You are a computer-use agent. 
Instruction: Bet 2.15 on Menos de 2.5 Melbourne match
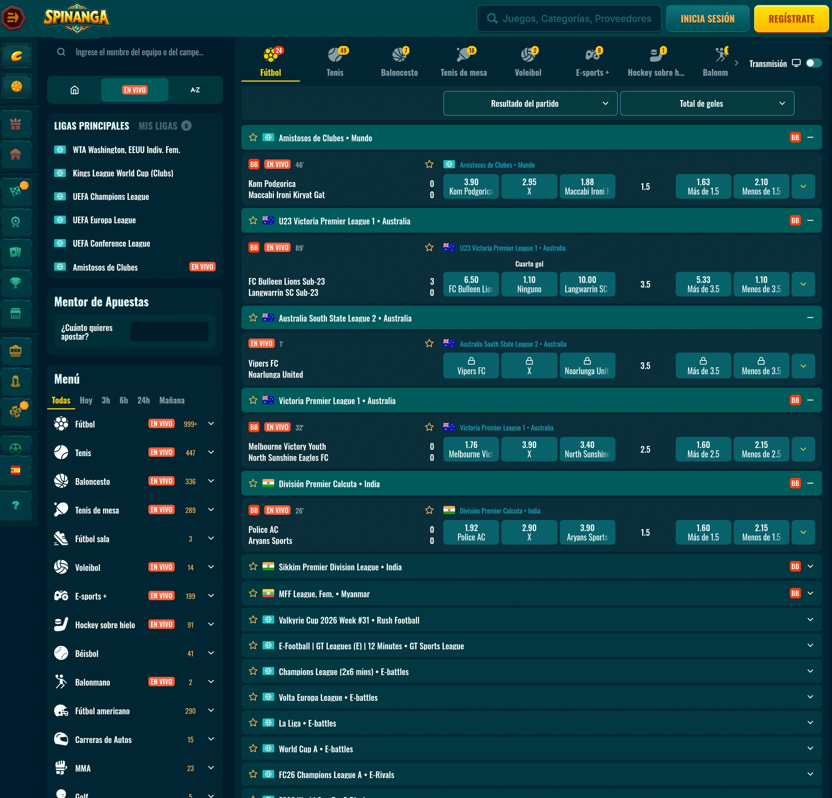[x=761, y=449]
